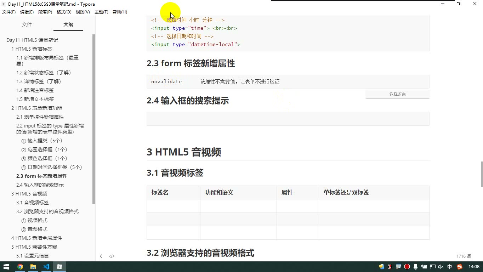Jump to 1.3 详情标签 in outline

point(39,81)
